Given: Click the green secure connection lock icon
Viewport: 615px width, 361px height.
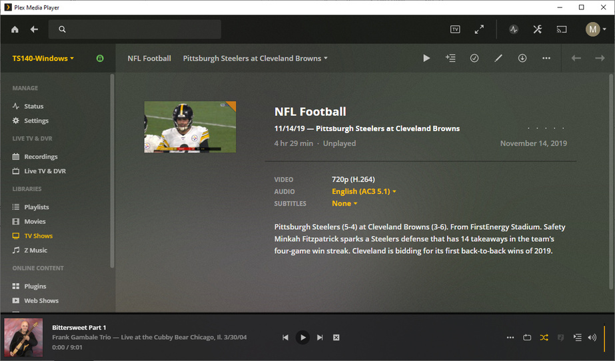Looking at the screenshot, I should pos(100,59).
